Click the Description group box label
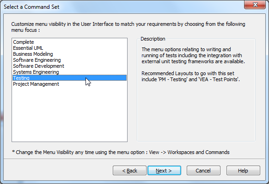 (153, 39)
